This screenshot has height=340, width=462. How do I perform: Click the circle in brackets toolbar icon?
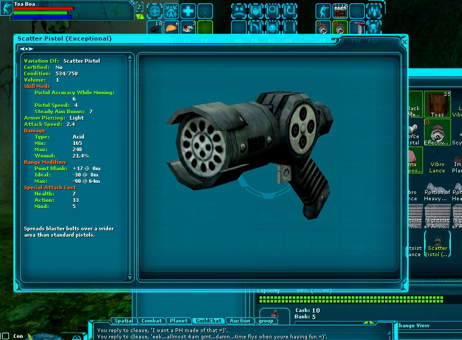[272, 11]
